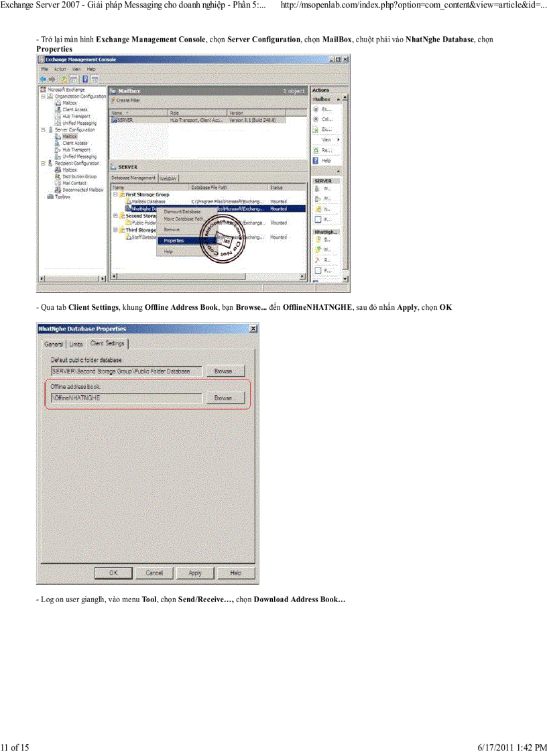
Task: Collapse the First Storage Group node
Action: click(x=115, y=193)
